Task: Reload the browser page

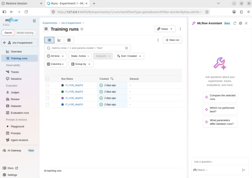Action: (x=26, y=12)
